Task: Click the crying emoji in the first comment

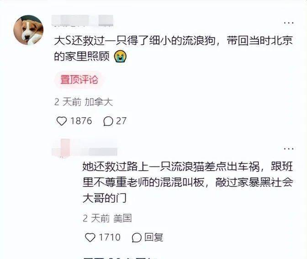Action: [x=121, y=56]
